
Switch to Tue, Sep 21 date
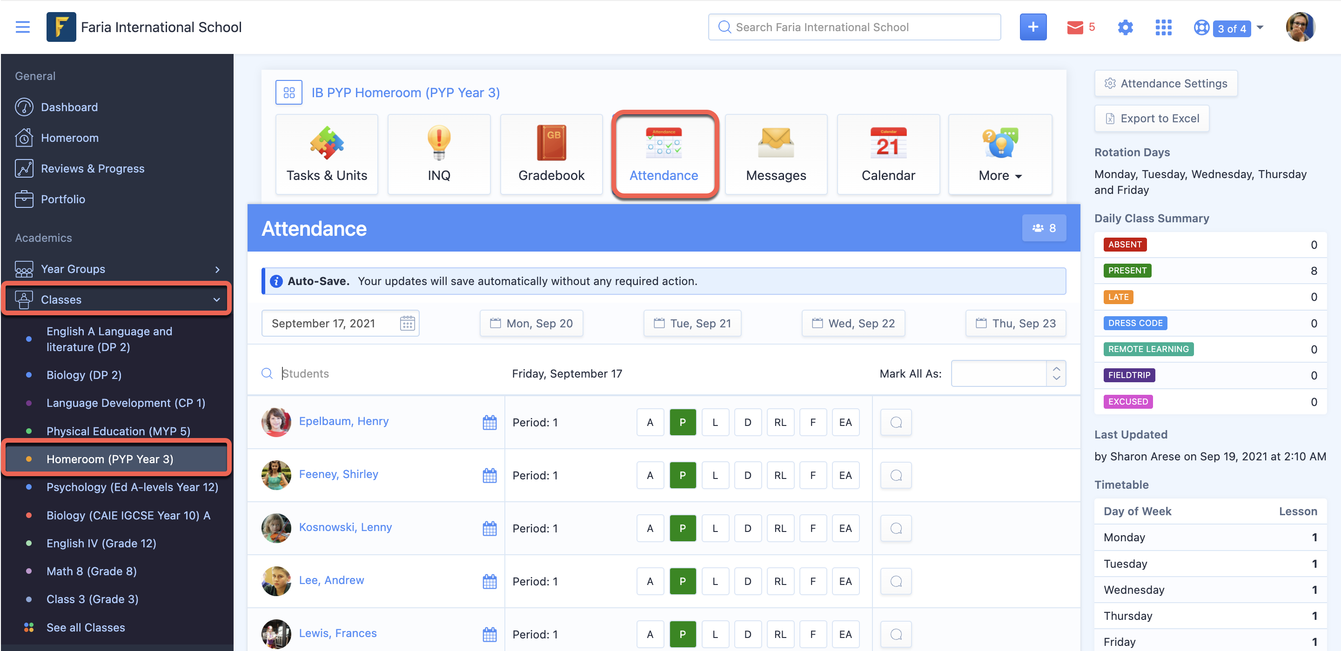point(692,323)
